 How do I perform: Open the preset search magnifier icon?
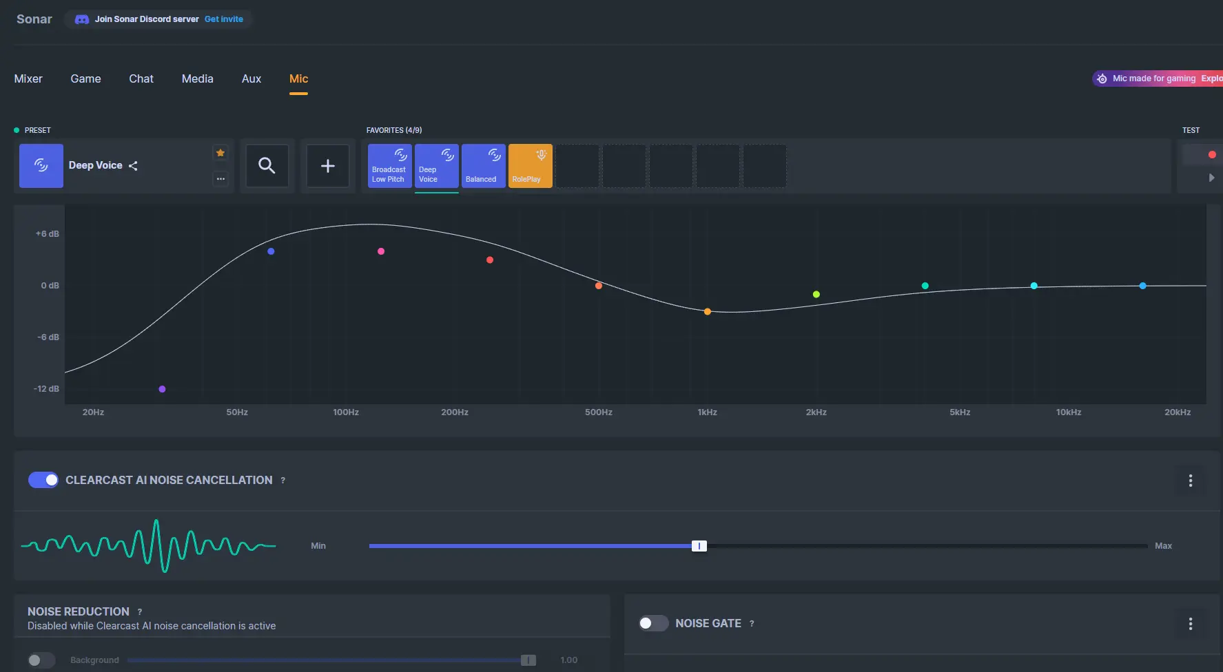[x=267, y=165]
